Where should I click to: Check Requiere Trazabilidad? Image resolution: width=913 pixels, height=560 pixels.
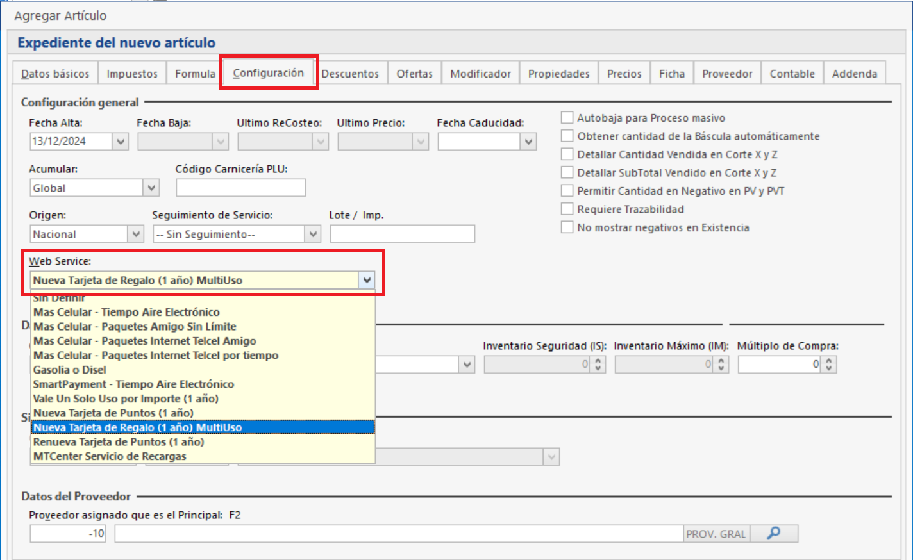click(567, 209)
